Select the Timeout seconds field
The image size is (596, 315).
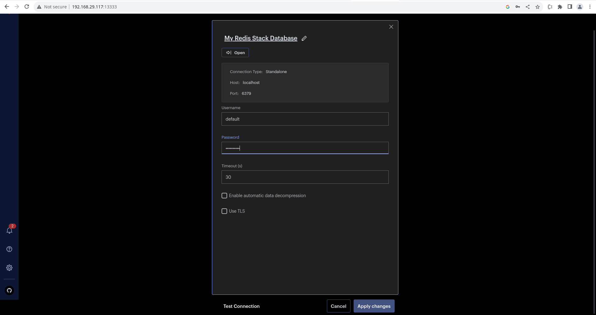(305, 177)
